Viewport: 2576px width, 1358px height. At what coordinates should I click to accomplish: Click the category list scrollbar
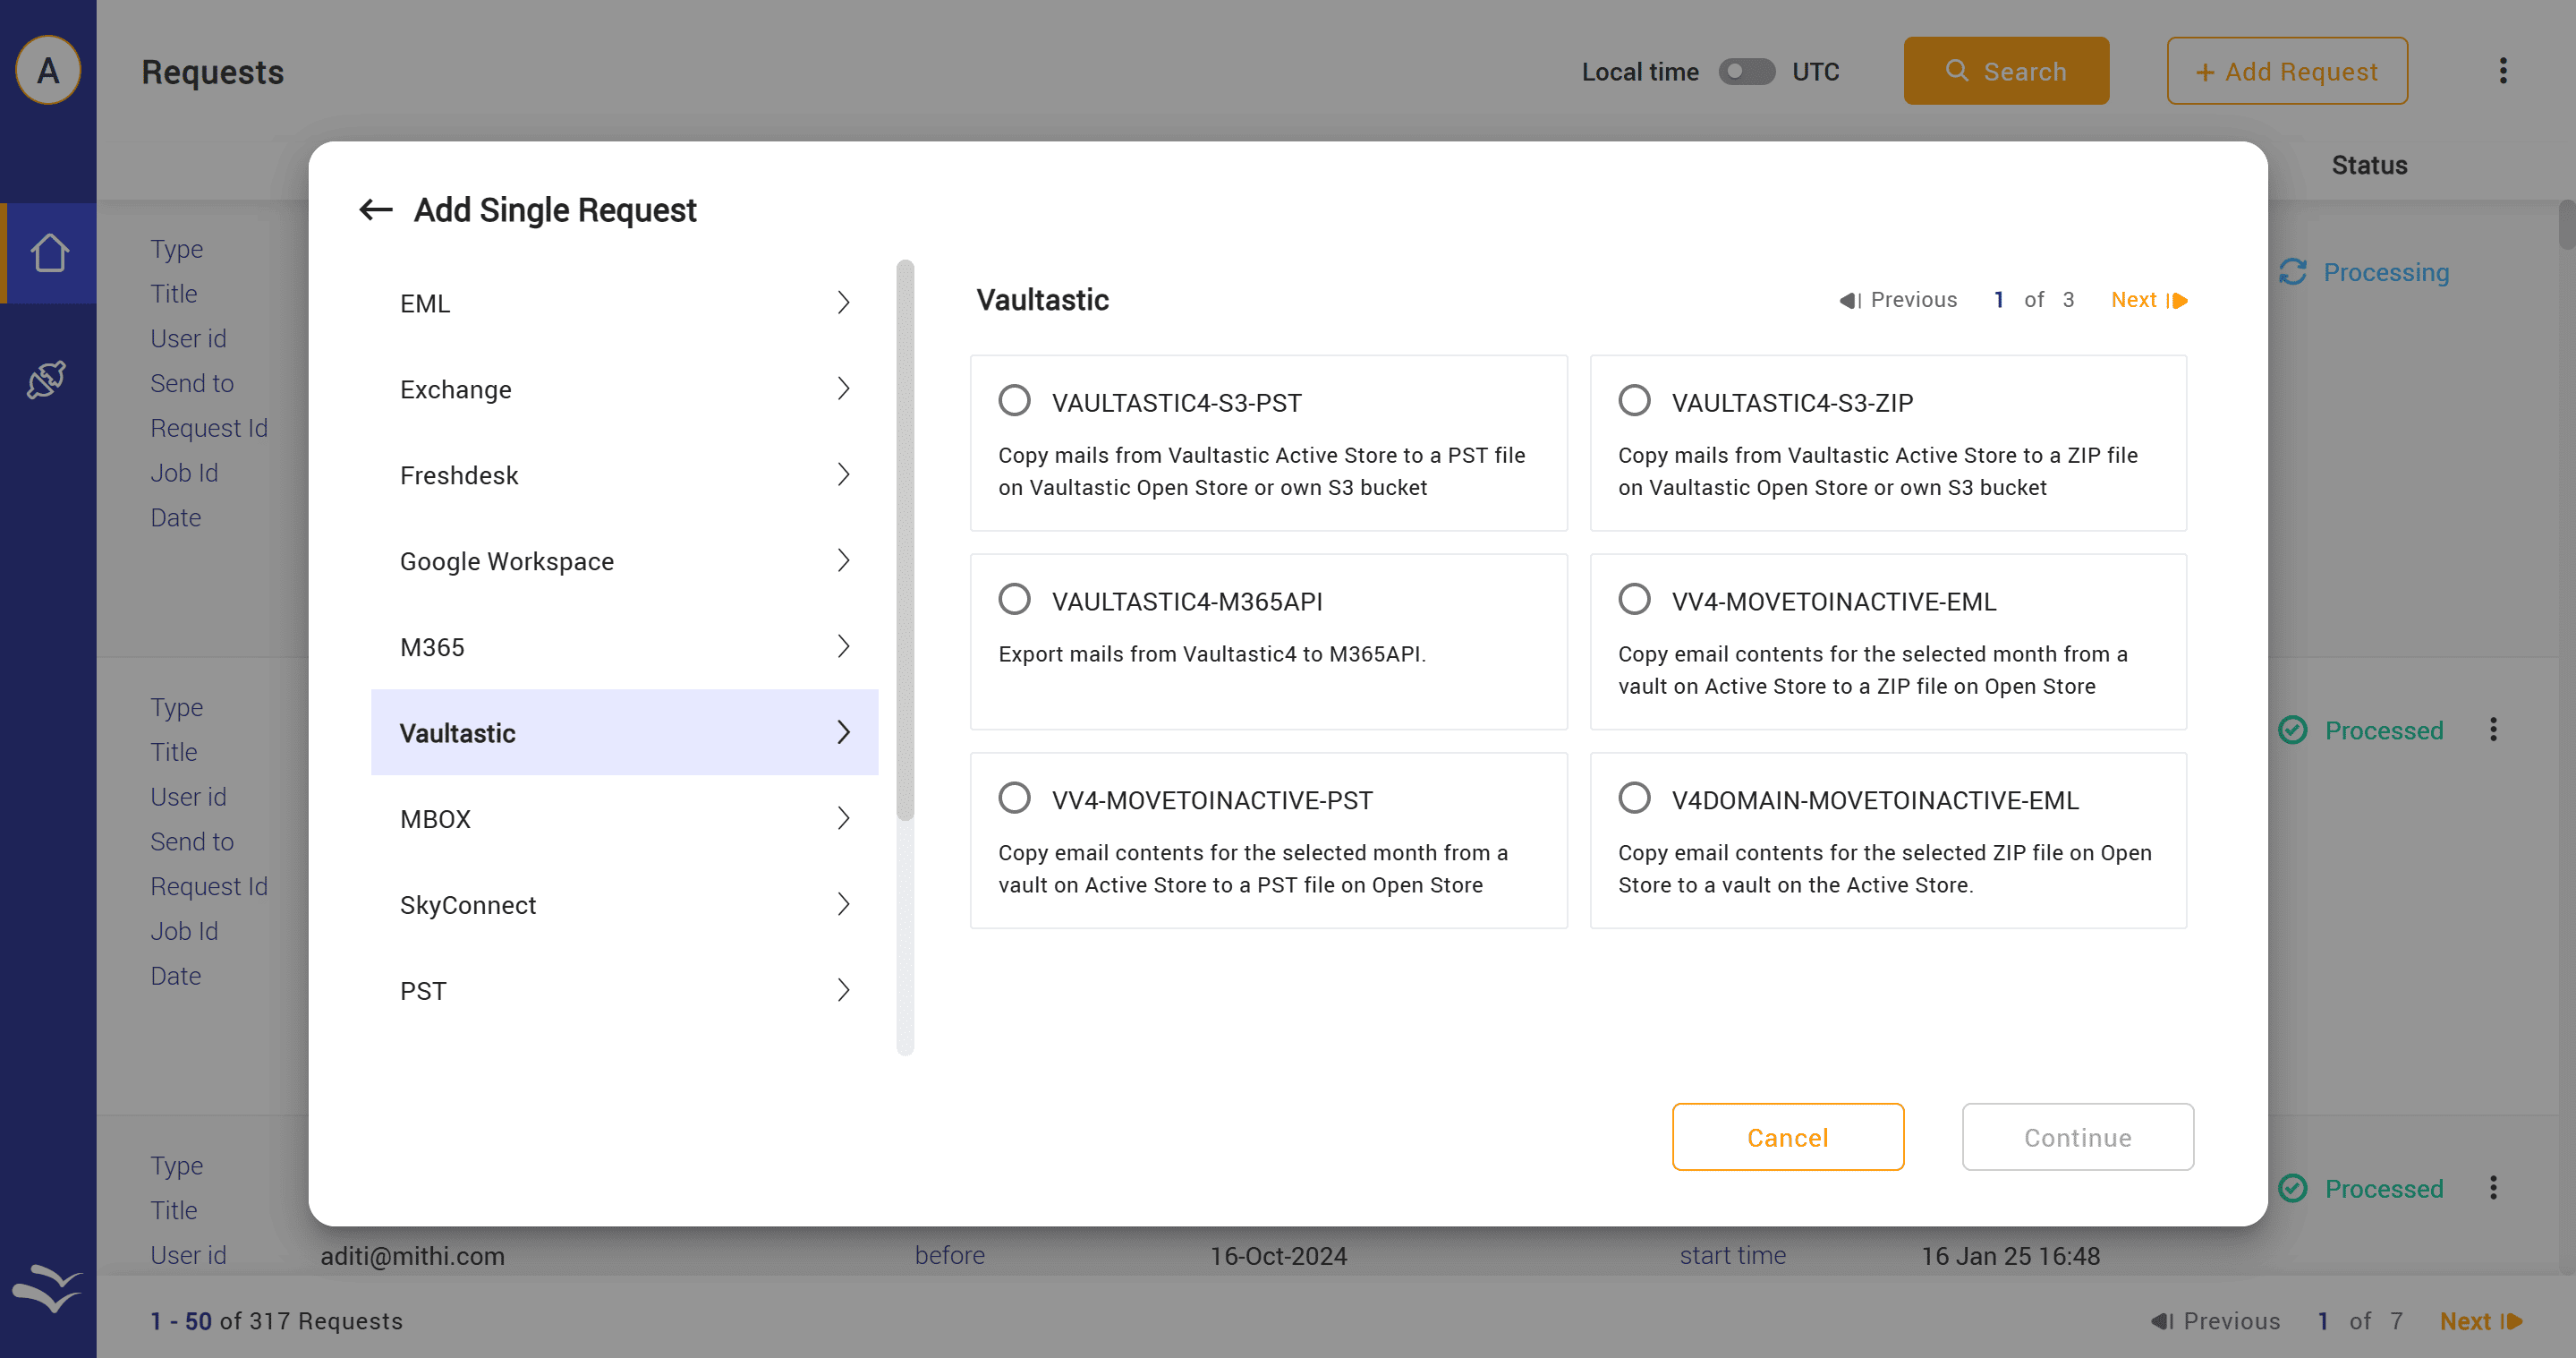point(905,541)
